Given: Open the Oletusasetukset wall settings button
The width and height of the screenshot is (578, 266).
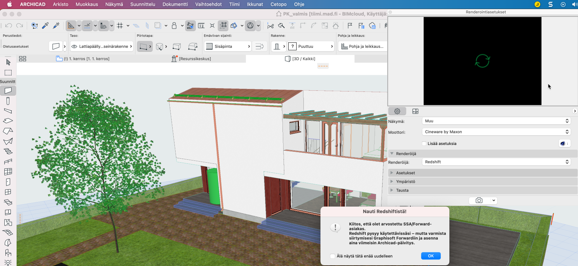Looking at the screenshot, I should coord(56,46).
